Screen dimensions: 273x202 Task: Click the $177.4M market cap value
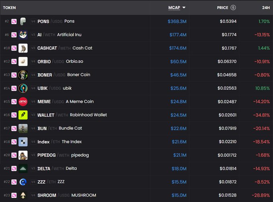[x=178, y=35]
